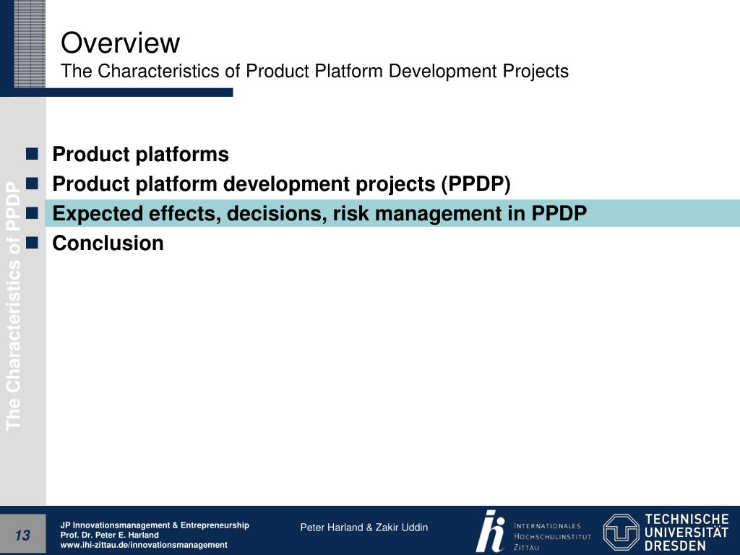This screenshot has height=555, width=740.
Task: Open the www.ihi-zittau.de/innovationsmanagement link
Action: 144,545
